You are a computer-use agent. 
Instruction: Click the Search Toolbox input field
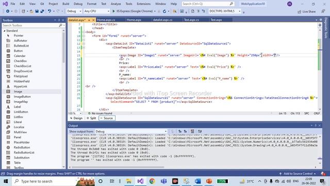[30, 25]
